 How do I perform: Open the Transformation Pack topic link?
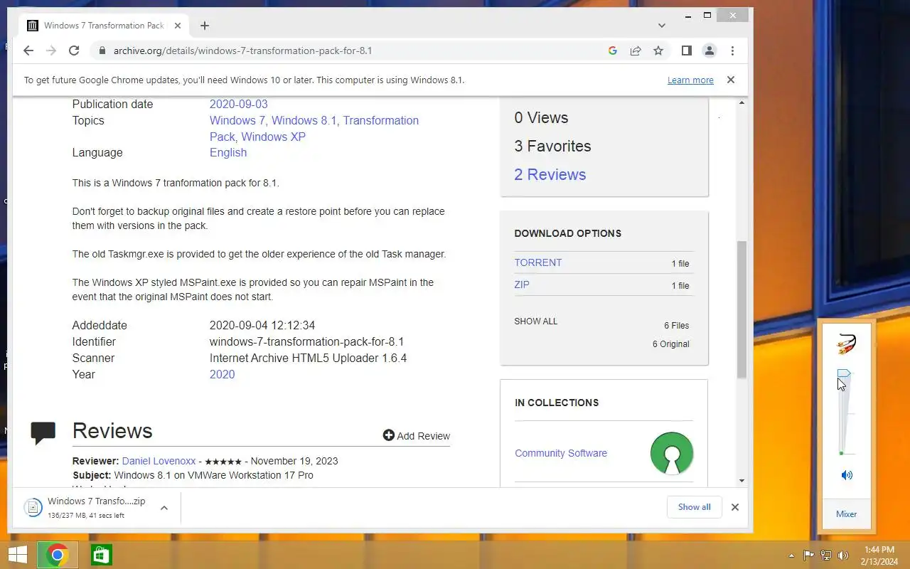[314, 128]
